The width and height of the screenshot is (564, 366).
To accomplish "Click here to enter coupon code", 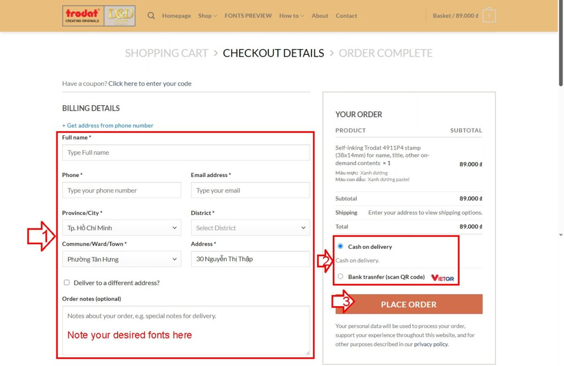I will click(150, 84).
